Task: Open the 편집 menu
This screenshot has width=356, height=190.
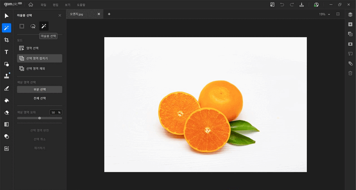Action: tap(55, 5)
